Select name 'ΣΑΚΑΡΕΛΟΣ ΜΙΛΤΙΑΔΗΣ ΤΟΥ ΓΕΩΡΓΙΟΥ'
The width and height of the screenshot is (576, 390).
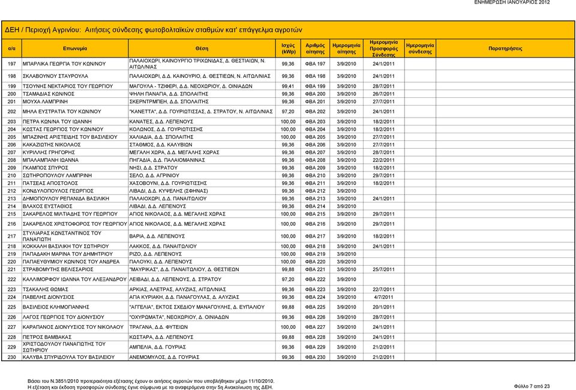tap(70, 214)
